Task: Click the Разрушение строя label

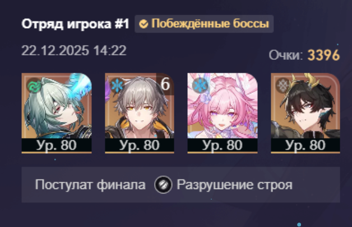Action: pyautogui.click(x=235, y=185)
